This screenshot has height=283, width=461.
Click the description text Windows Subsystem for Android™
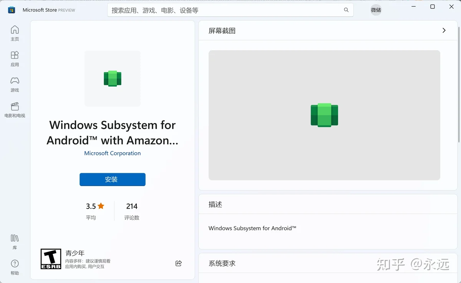click(252, 228)
